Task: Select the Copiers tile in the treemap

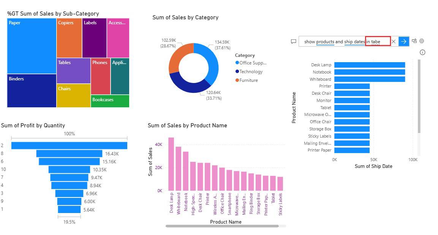Action: pyautogui.click(x=69, y=38)
